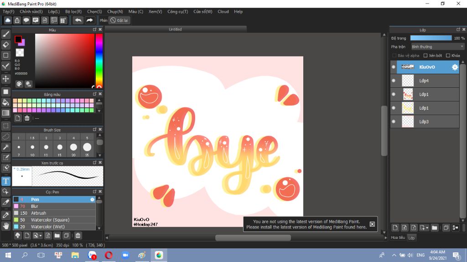Screen dimensions: 467x262
Task: Open the Chỉnh sửa(E) menu
Action: pos(31,11)
